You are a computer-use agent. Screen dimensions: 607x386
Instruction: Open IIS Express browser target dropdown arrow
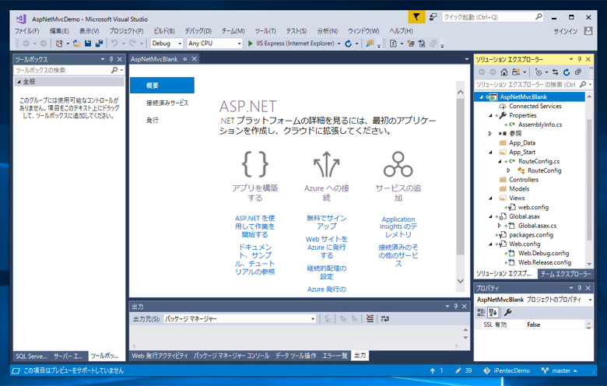click(x=339, y=44)
